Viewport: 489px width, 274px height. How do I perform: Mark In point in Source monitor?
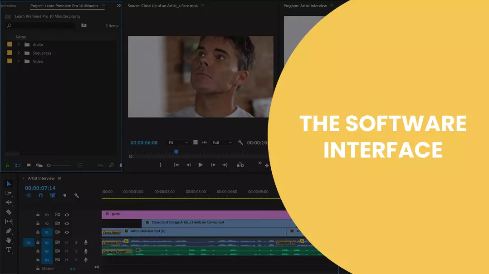coord(161,165)
